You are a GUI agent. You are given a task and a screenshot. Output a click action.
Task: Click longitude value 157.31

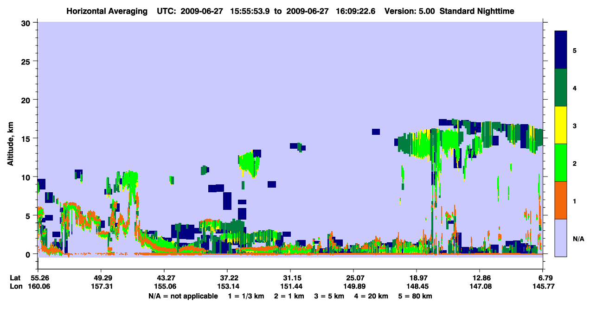point(101,287)
